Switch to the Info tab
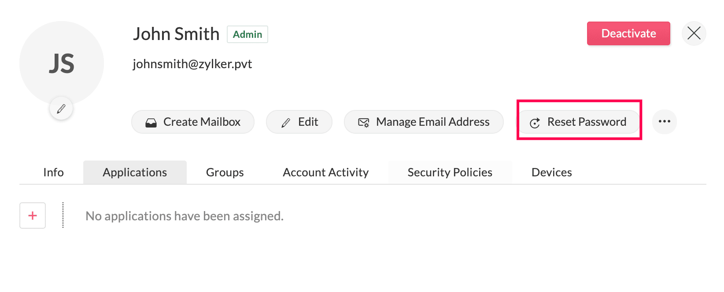This screenshot has height=292, width=724. 53,172
